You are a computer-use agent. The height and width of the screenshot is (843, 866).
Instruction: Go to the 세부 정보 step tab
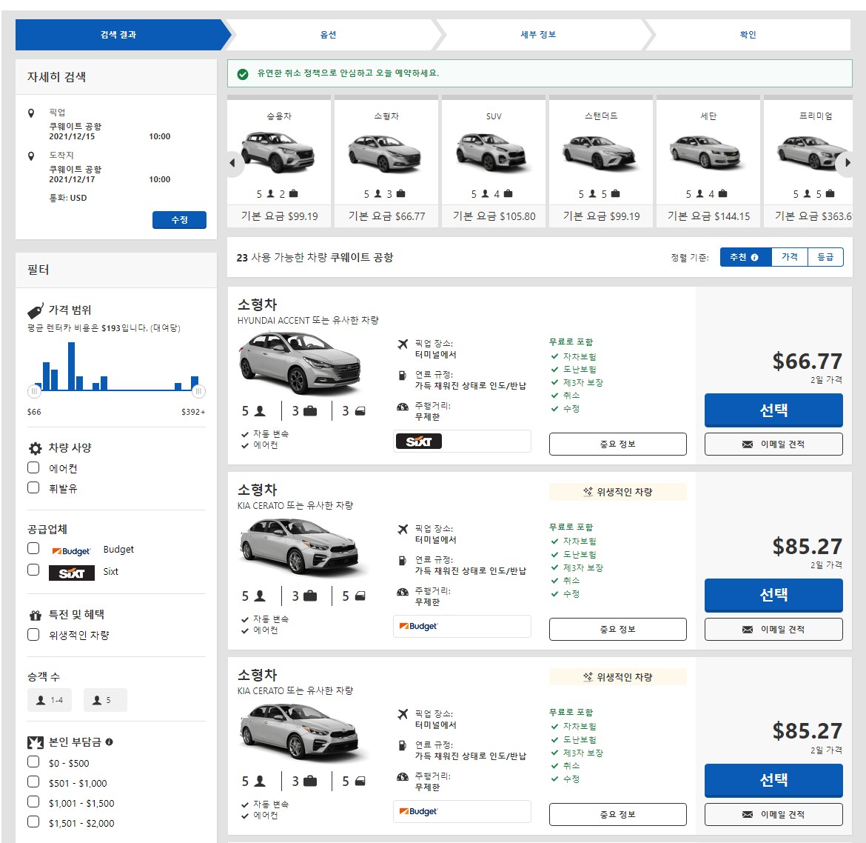click(x=538, y=35)
